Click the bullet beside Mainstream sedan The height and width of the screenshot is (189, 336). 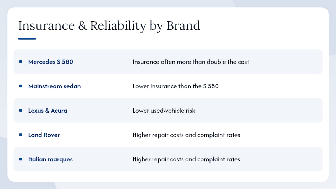(x=21, y=86)
